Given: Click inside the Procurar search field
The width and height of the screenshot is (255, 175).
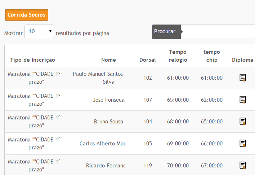Looking at the screenshot, I should [218, 32].
